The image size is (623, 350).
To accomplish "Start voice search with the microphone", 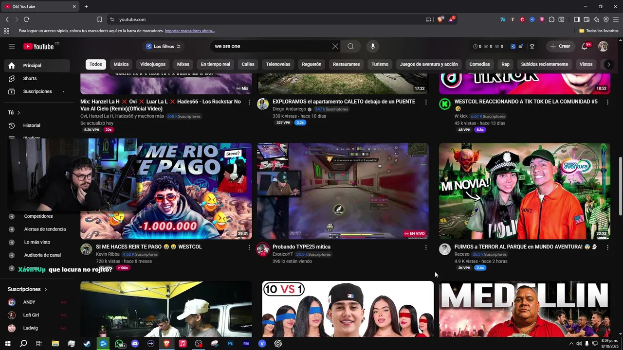I will [x=373, y=46].
